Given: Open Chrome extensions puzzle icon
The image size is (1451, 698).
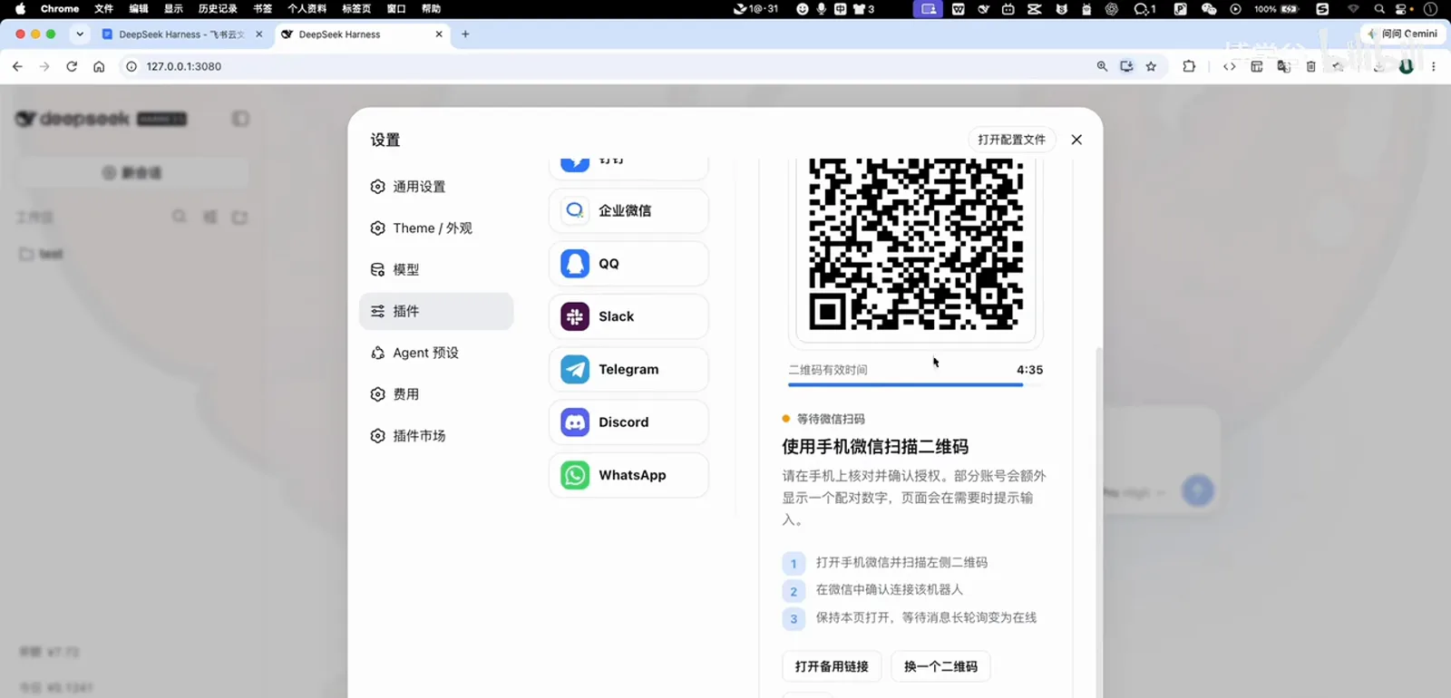Looking at the screenshot, I should 1189,66.
